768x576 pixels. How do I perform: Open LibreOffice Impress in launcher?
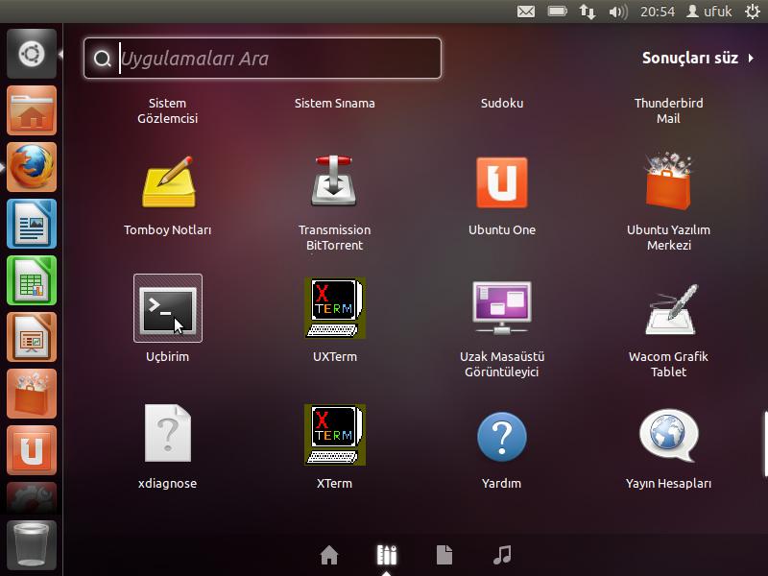pyautogui.click(x=32, y=337)
